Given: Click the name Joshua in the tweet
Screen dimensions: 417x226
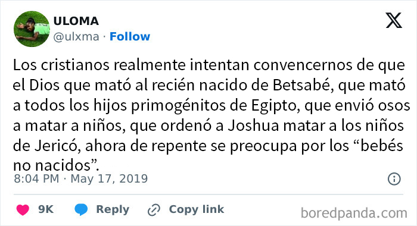Looking at the screenshot, I should (x=253, y=125).
